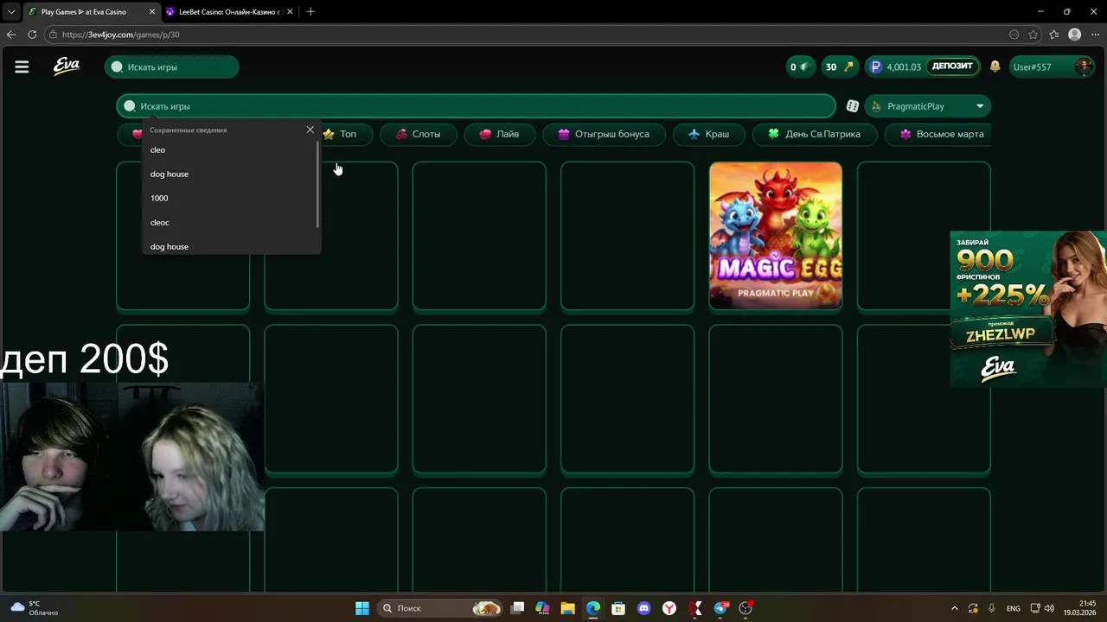Click microphone tray icon
Image resolution: width=1107 pixels, height=622 pixels.
991,608
